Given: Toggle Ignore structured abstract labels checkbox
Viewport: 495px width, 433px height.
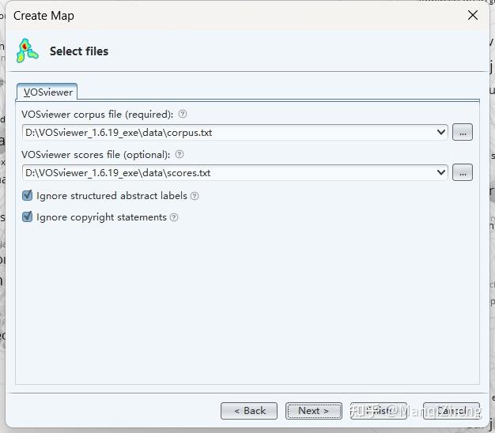Looking at the screenshot, I should [x=28, y=195].
